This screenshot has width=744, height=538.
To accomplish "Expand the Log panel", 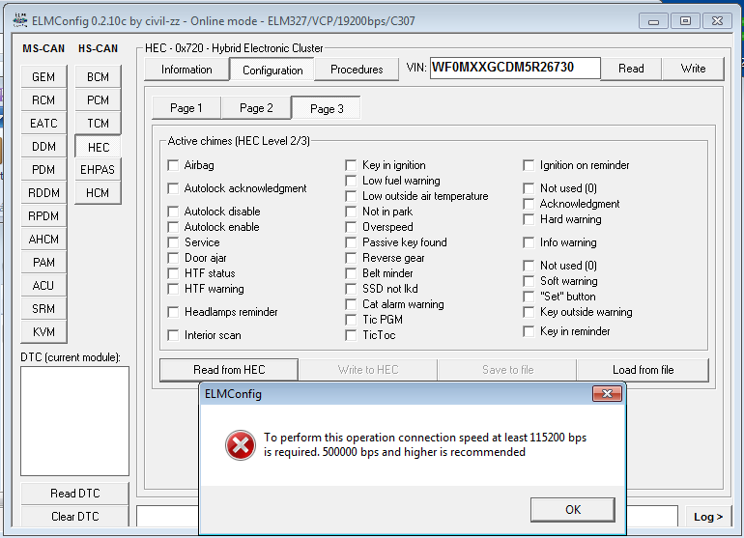I will click(x=708, y=517).
